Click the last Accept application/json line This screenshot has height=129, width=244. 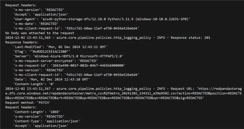point(41,126)
